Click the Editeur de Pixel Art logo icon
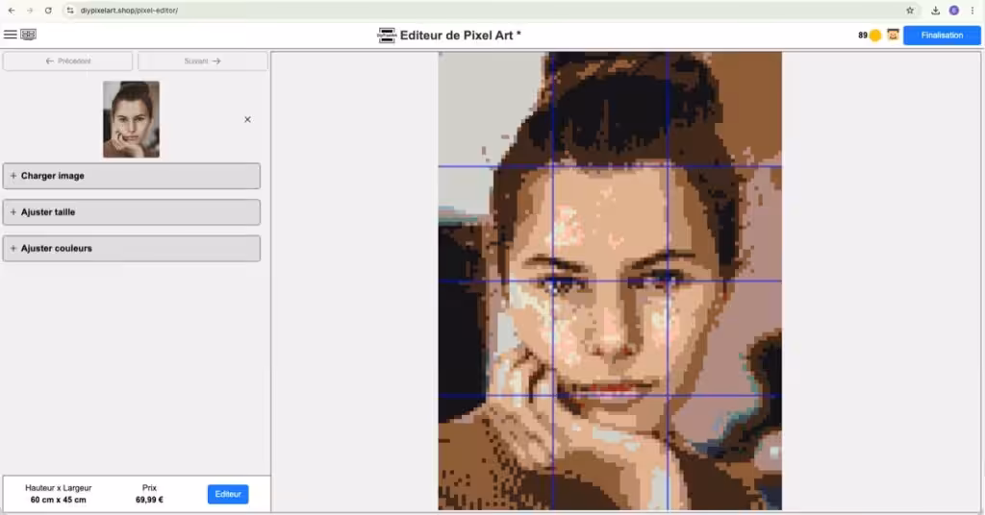The height and width of the screenshot is (515, 985). point(387,36)
